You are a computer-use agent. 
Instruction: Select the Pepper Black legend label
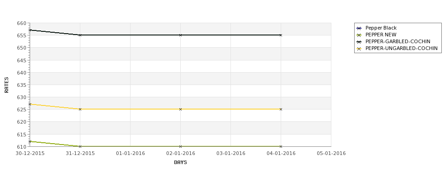[381, 28]
